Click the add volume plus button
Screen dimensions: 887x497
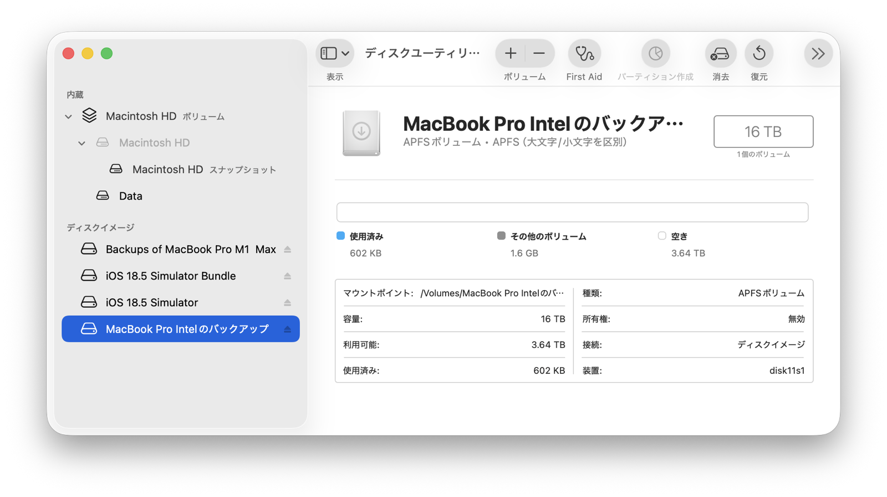pyautogui.click(x=511, y=54)
